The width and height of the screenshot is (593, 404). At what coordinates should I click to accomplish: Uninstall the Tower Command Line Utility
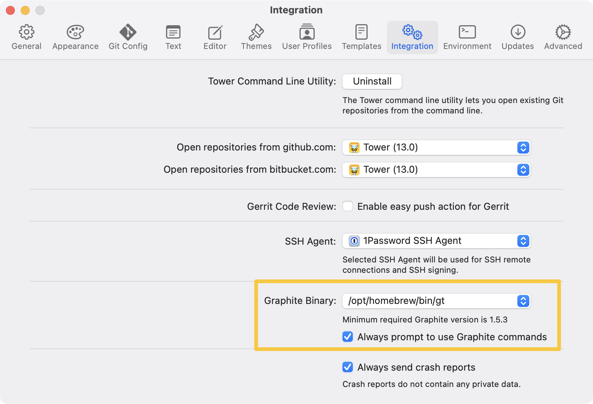[372, 81]
